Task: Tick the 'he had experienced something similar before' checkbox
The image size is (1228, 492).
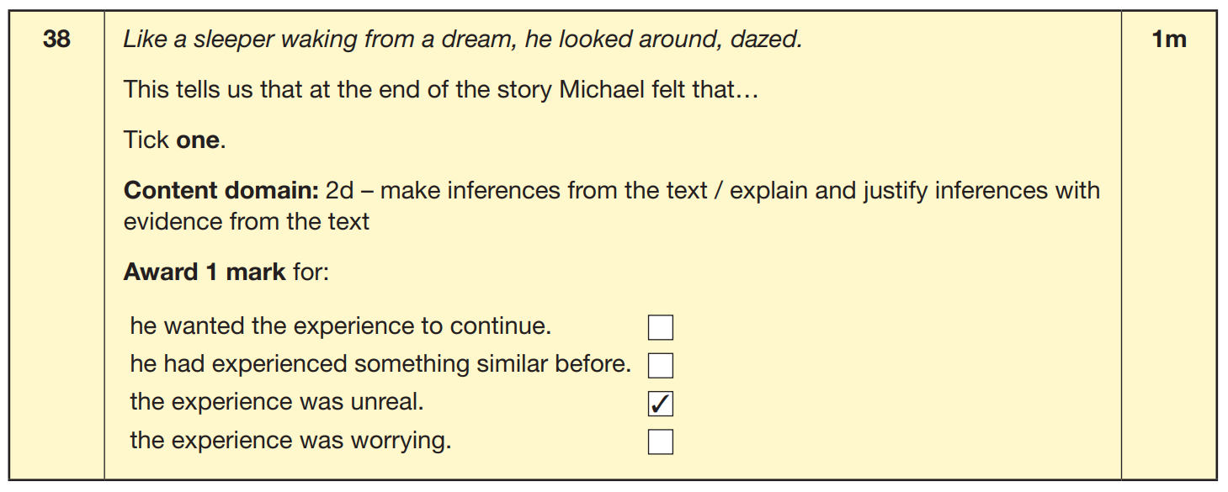Action: [x=661, y=366]
